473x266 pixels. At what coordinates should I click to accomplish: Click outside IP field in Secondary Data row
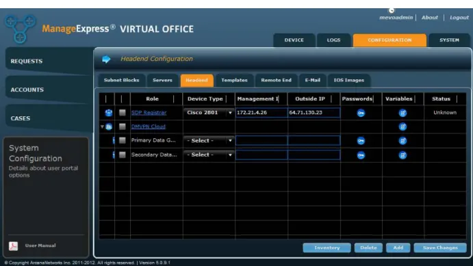(x=314, y=155)
